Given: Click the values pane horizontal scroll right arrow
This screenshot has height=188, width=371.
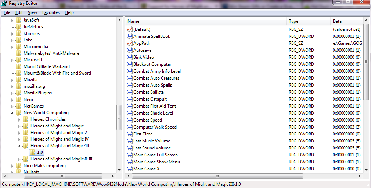Looking at the screenshot, I should [x=360, y=176].
